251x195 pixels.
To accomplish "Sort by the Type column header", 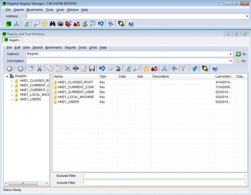I will tap(108, 77).
